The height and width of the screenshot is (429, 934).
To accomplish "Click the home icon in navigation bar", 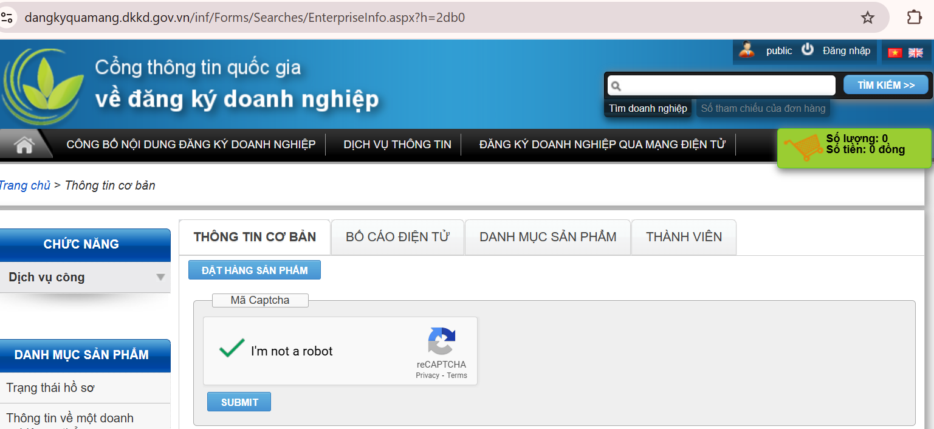I will click(x=24, y=145).
